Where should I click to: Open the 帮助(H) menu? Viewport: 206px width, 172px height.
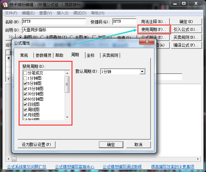pyautogui.click(x=98, y=13)
